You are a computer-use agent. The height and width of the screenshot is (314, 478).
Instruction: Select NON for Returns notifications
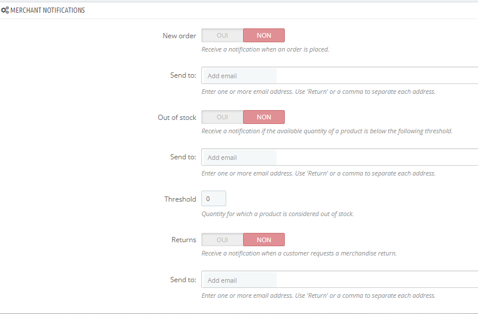point(264,240)
